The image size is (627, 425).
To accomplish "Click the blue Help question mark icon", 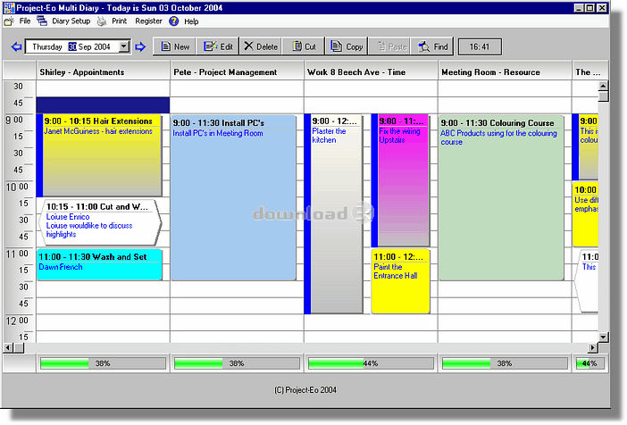I will [x=173, y=21].
